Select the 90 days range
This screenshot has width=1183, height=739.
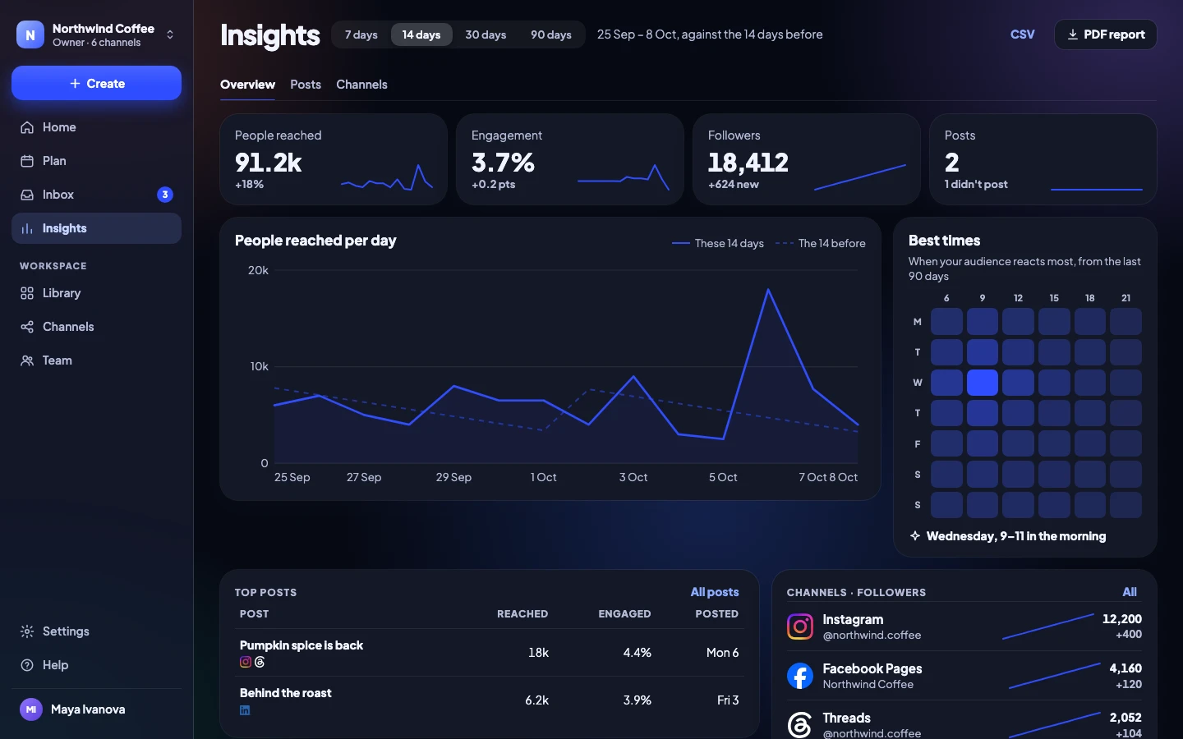(551, 34)
